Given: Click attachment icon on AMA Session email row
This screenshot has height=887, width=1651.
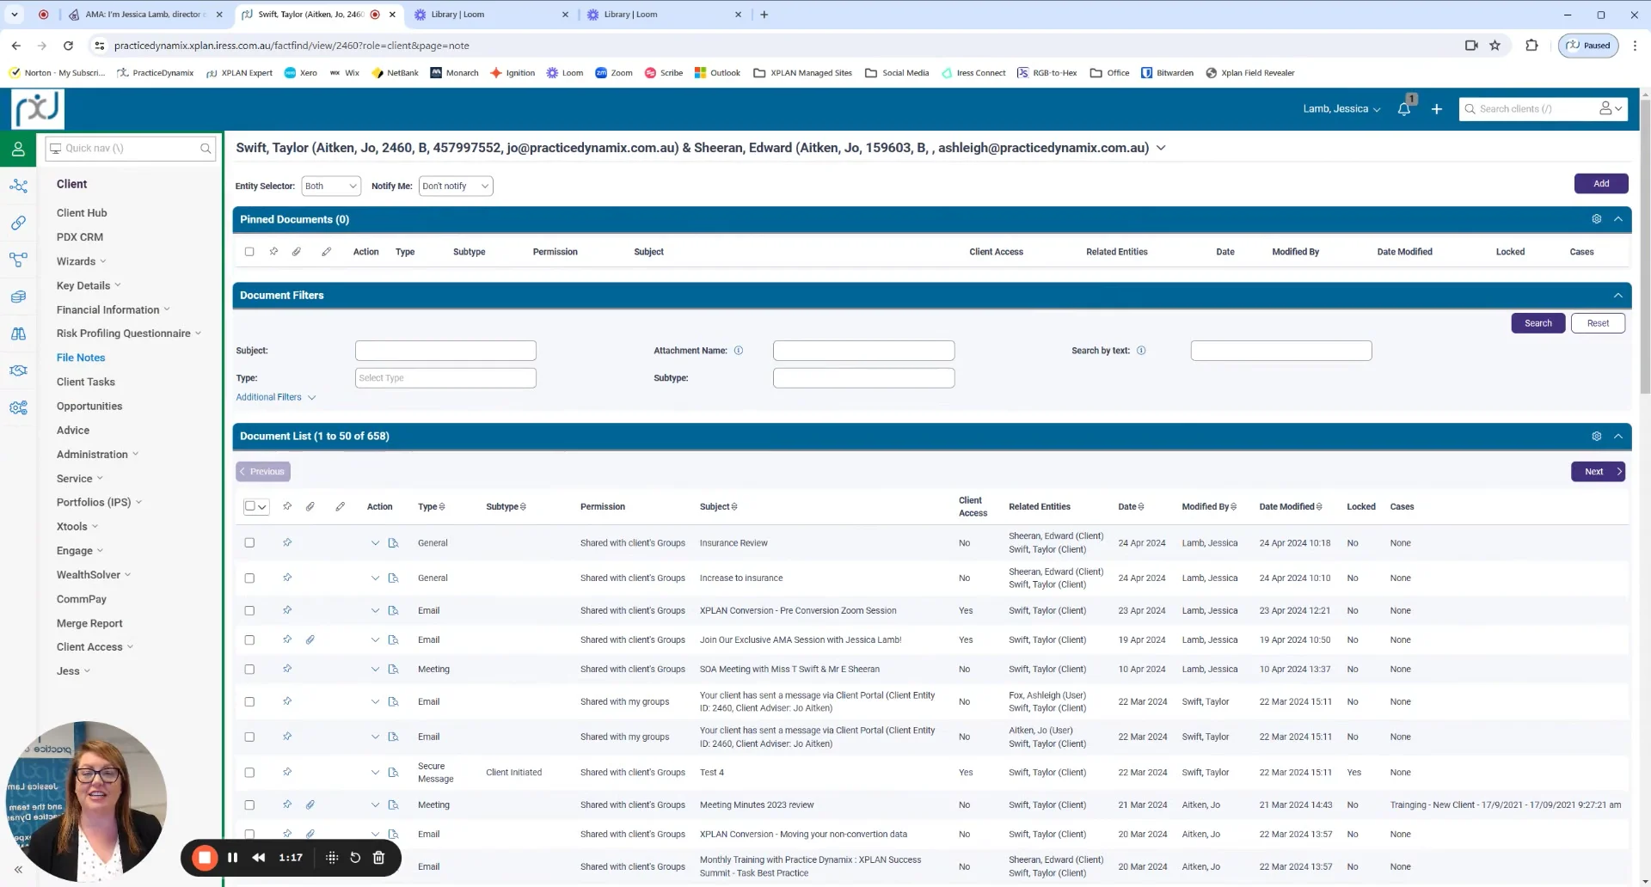Looking at the screenshot, I should click(x=310, y=640).
